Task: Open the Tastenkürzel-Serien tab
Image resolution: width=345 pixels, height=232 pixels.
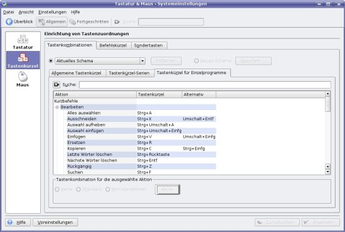Action: (129, 73)
